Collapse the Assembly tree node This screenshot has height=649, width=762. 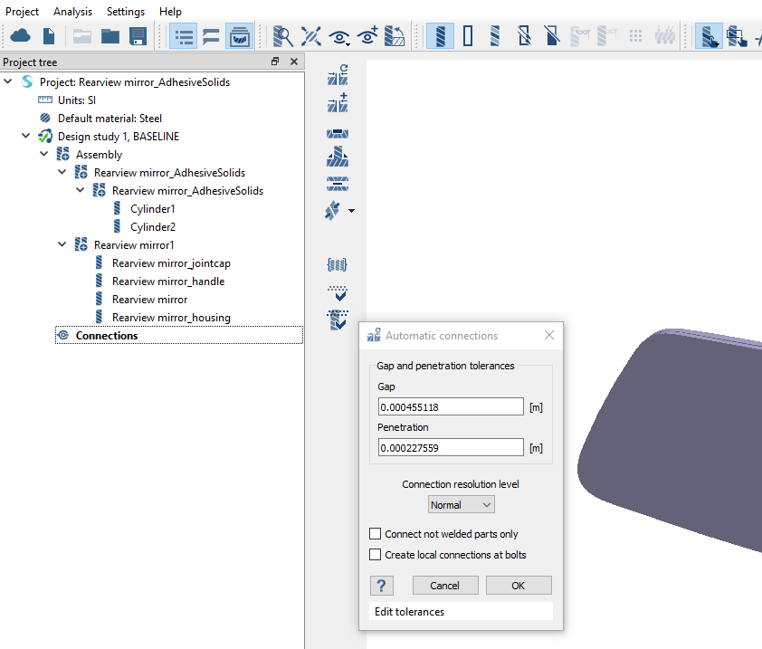click(x=44, y=155)
